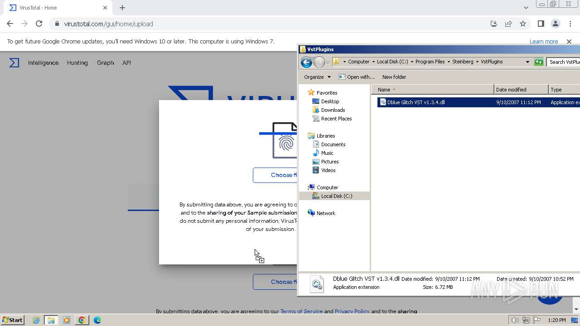Click Open with... in Explorer toolbar
This screenshot has height=326, width=580.
[x=357, y=77]
